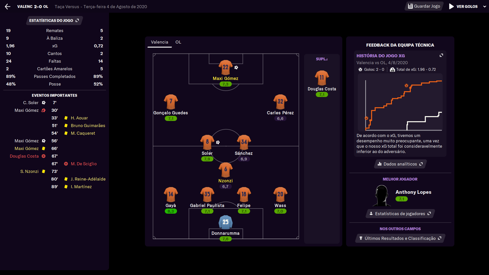Screen dimensions: 489x275
Task: Open Dados analíticos
Action: [400, 164]
